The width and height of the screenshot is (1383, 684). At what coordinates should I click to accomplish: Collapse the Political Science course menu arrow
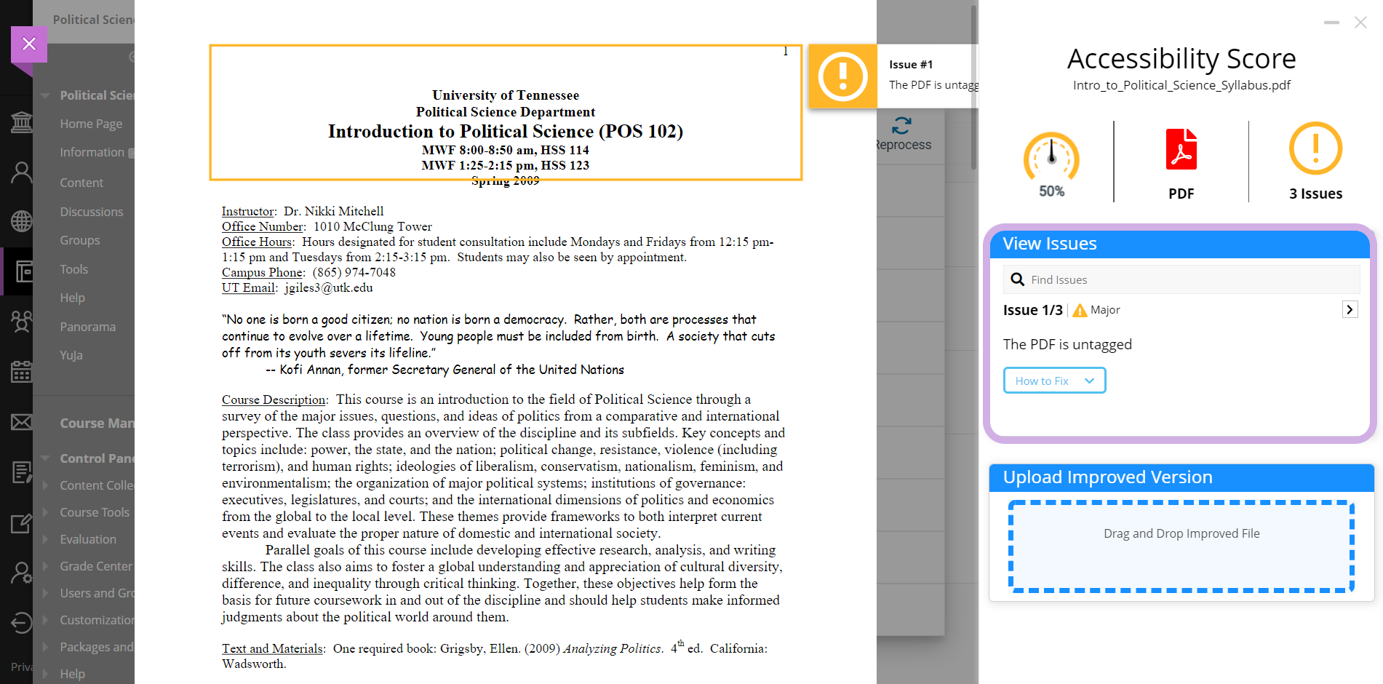(x=45, y=95)
